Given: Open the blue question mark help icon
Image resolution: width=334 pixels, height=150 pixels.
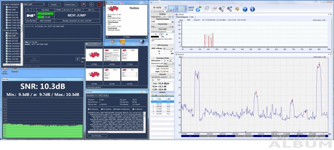Looking at the screenshot, I should click(245, 9).
